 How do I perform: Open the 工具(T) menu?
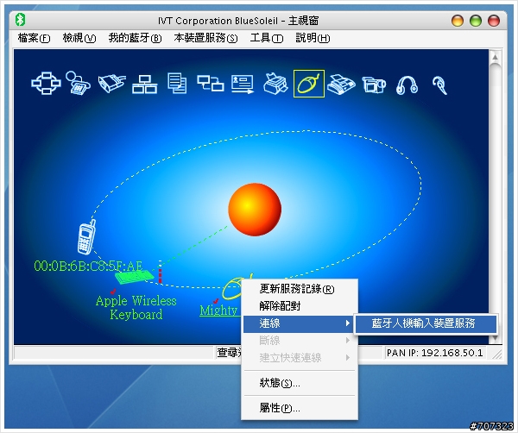266,38
